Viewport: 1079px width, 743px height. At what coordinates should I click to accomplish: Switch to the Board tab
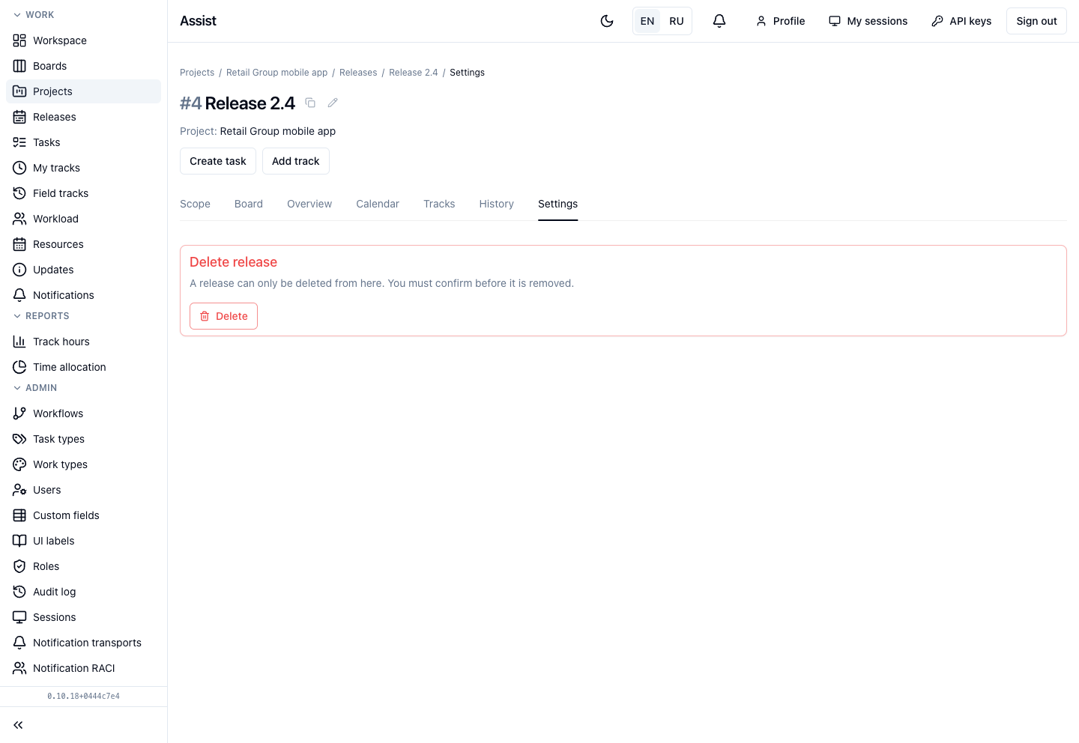click(x=249, y=204)
